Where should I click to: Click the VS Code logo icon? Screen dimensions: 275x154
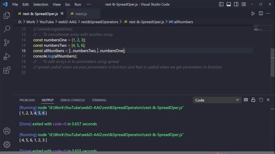pos(5,4)
